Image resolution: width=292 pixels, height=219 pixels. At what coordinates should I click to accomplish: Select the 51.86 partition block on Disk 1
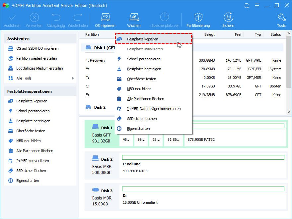tap(174, 140)
